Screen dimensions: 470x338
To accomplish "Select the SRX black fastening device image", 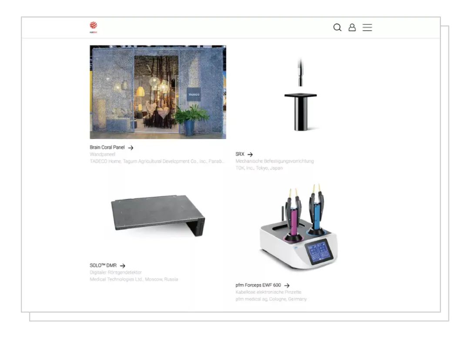I will coord(301,95).
